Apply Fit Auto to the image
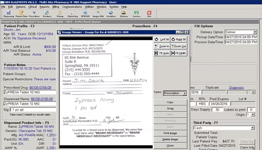The height and width of the screenshot is (150, 262). [x=162, y=53]
